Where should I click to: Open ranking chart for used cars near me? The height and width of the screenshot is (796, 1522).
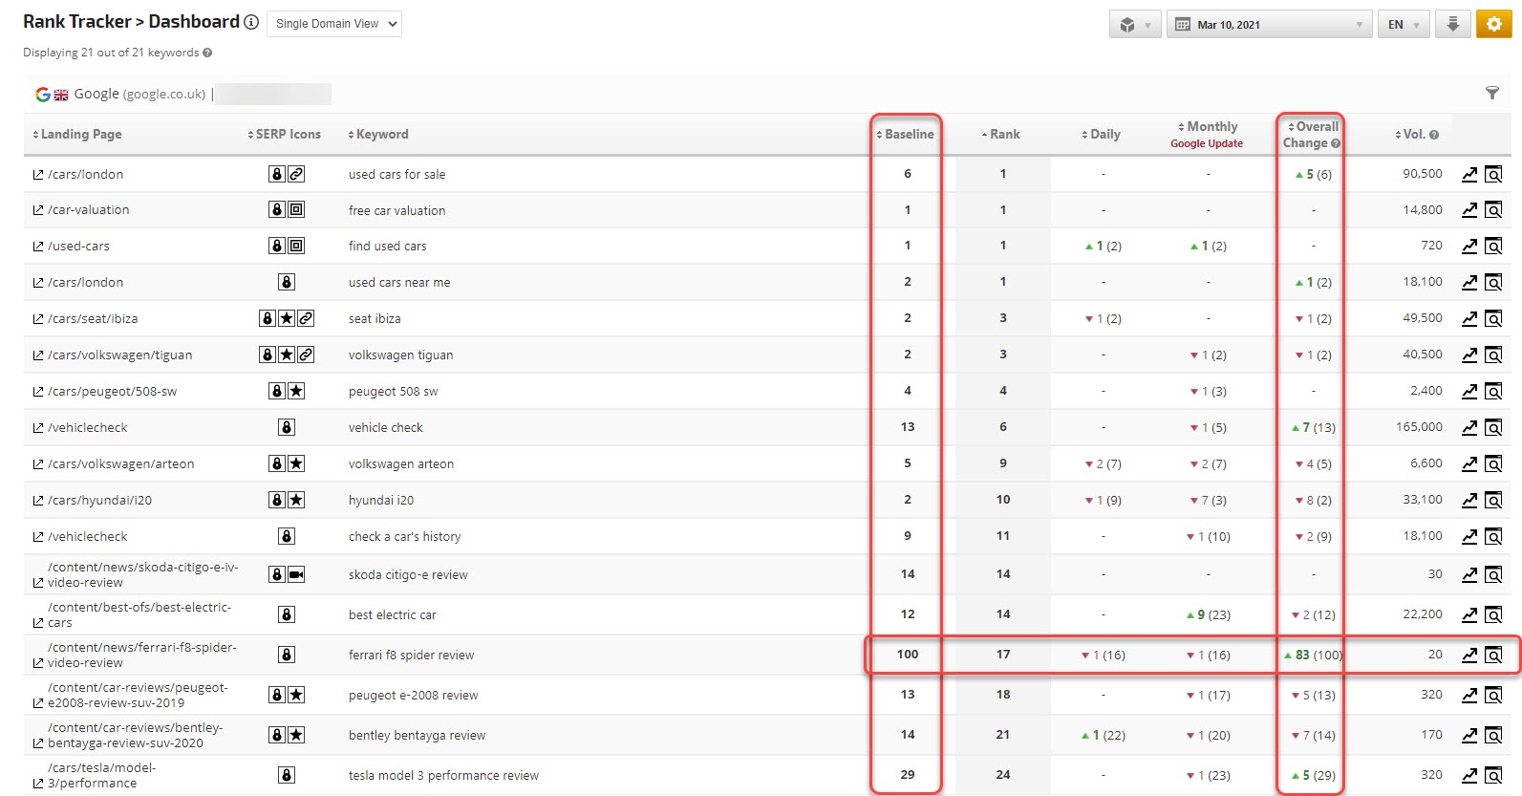coord(1469,282)
